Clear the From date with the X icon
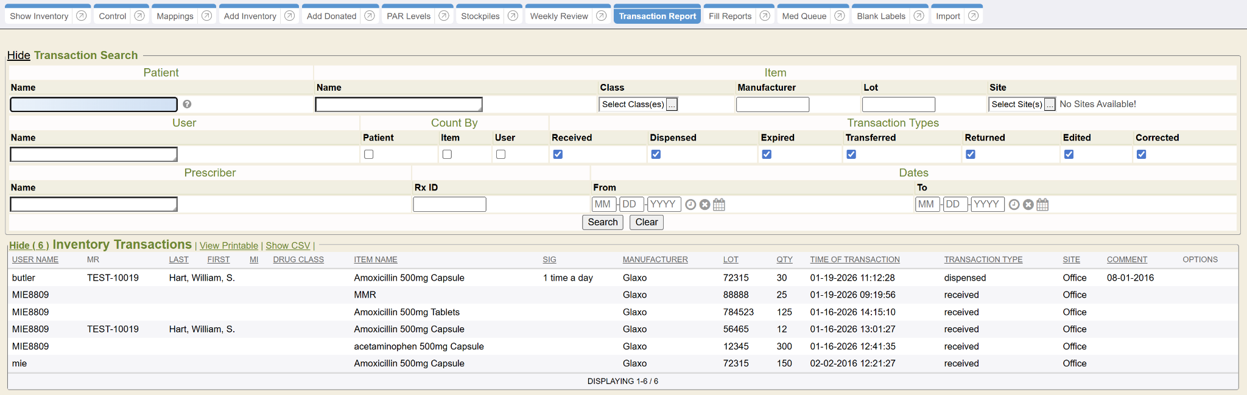Screen dimensions: 1247x395 pyautogui.click(x=704, y=204)
